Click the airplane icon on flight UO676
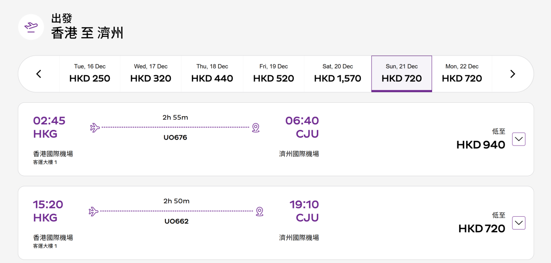This screenshot has height=263, width=551. coord(95,128)
